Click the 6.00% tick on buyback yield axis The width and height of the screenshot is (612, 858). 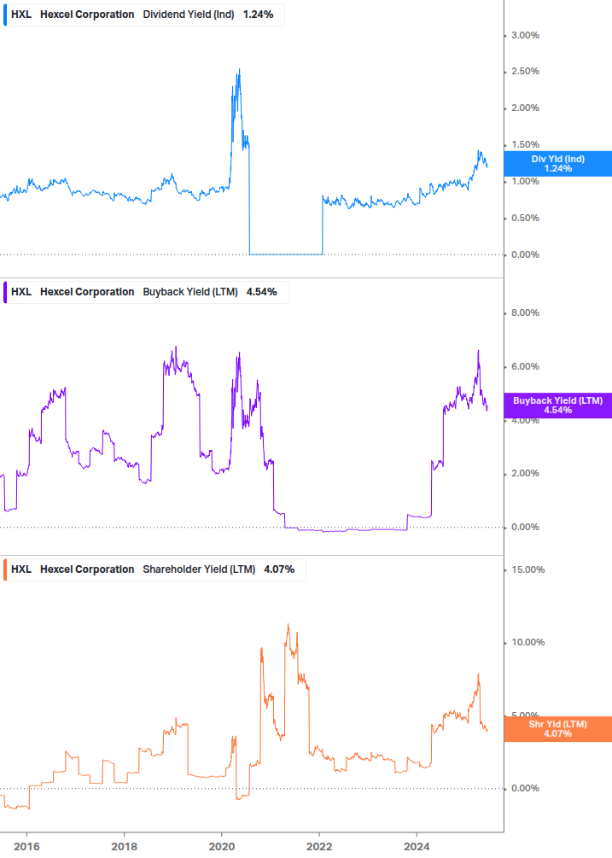tap(525, 366)
